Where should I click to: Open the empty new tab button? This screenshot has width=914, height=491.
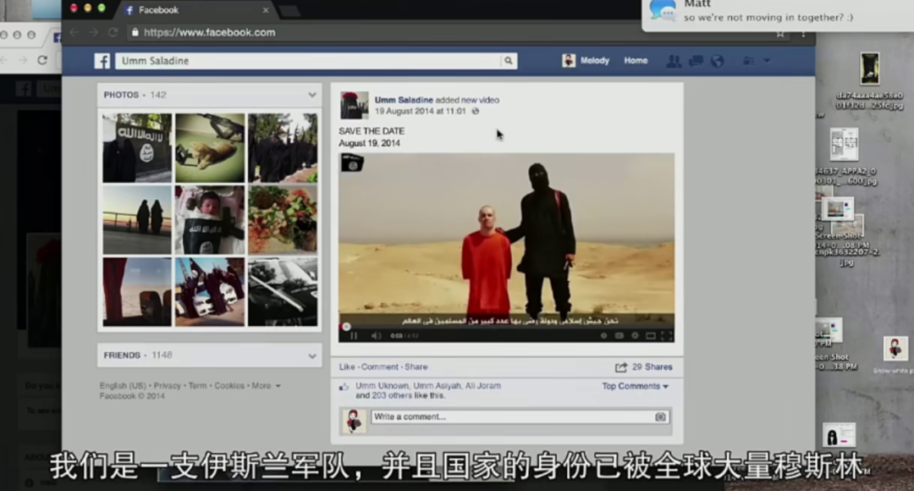tap(289, 11)
